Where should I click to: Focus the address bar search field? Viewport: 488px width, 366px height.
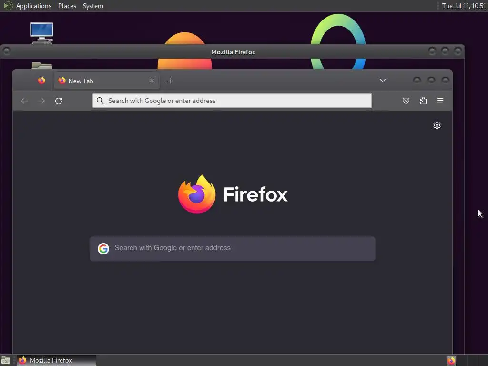pyautogui.click(x=232, y=101)
